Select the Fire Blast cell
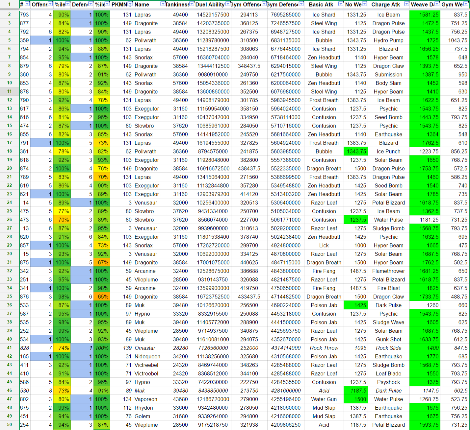The image size is (470, 430). tap(388, 288)
